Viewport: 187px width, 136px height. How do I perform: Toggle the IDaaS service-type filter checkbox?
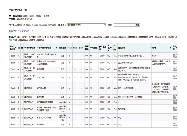[x=40, y=25]
